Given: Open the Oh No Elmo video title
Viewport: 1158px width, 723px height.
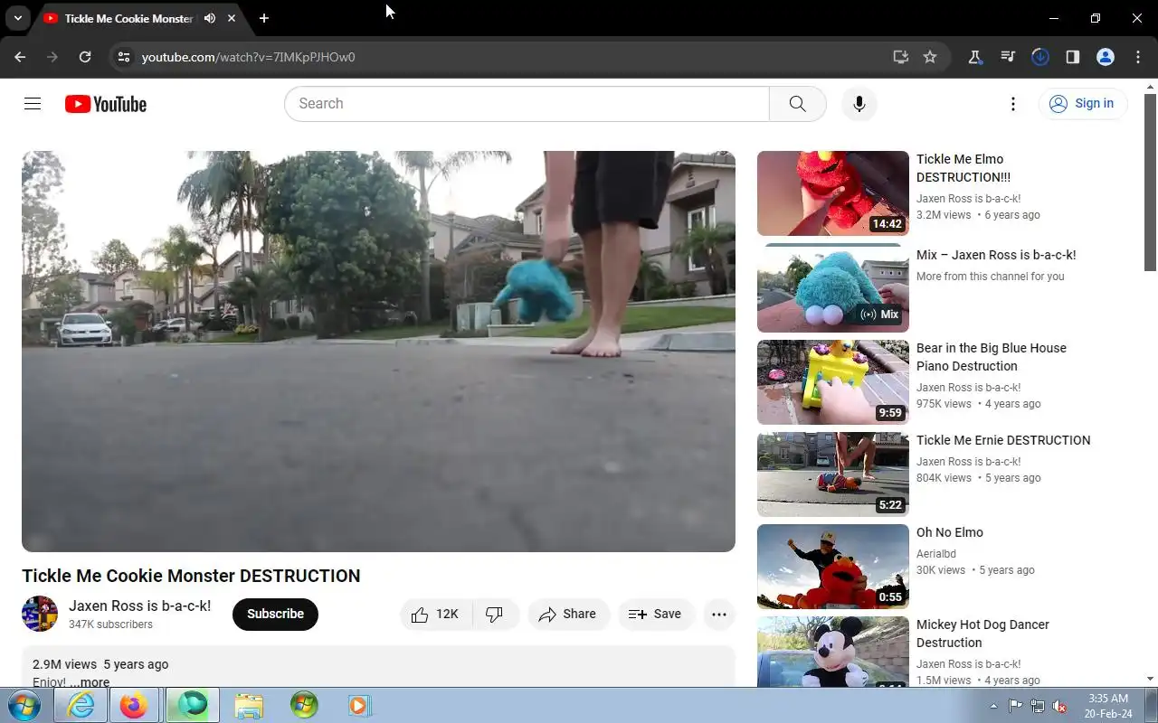Looking at the screenshot, I should point(950,532).
